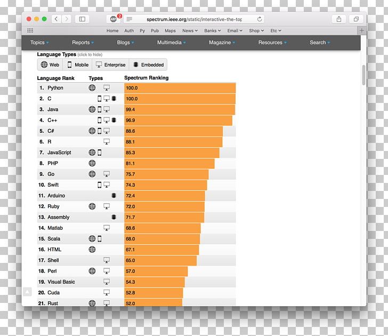388x336 pixels.
Task: Open the Etc bookmarks folder
Action: click(x=276, y=31)
